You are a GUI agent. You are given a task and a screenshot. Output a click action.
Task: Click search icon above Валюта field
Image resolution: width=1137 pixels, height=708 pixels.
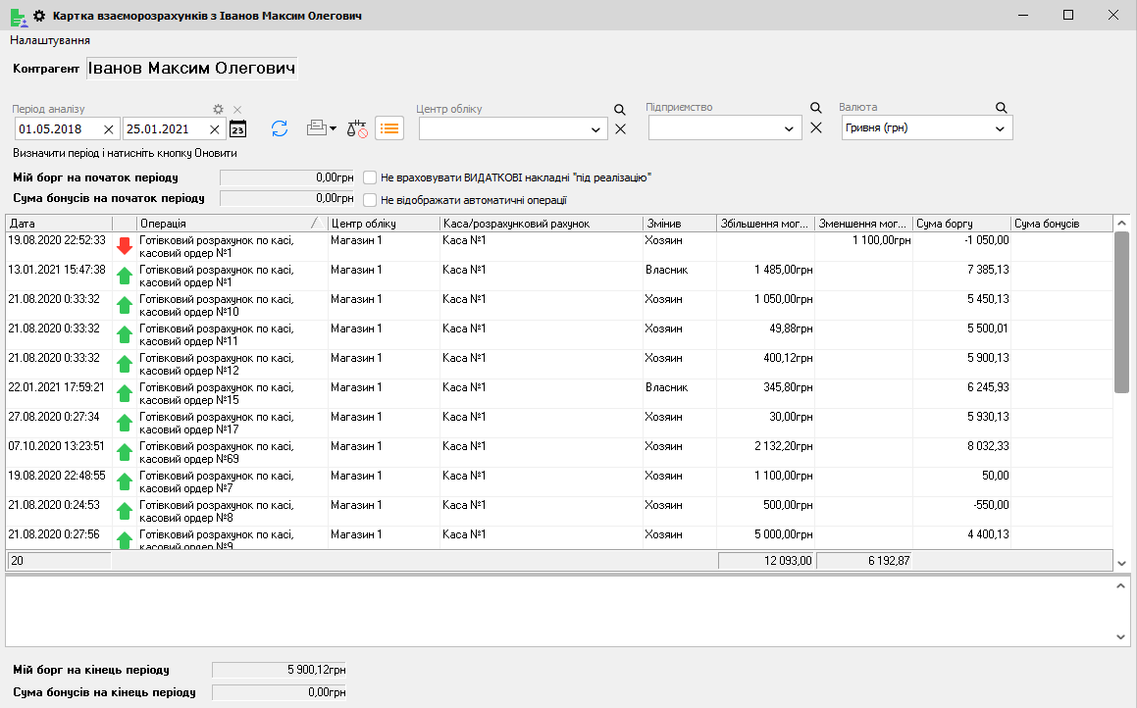click(x=1002, y=108)
